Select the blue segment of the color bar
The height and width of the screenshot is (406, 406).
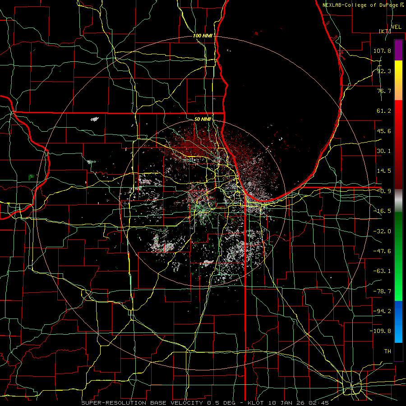pyautogui.click(x=398, y=322)
